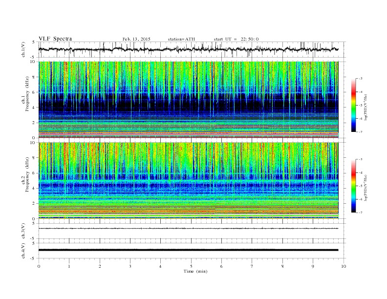Click the upper color bar '-3' tick
Viewport: 387px width, 299px height.
tap(361, 79)
